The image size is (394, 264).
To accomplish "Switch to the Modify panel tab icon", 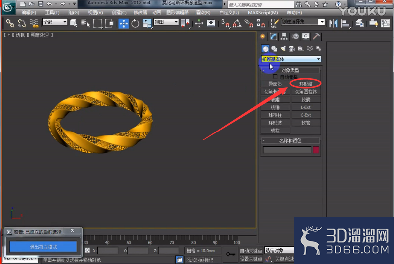I will 273,36.
